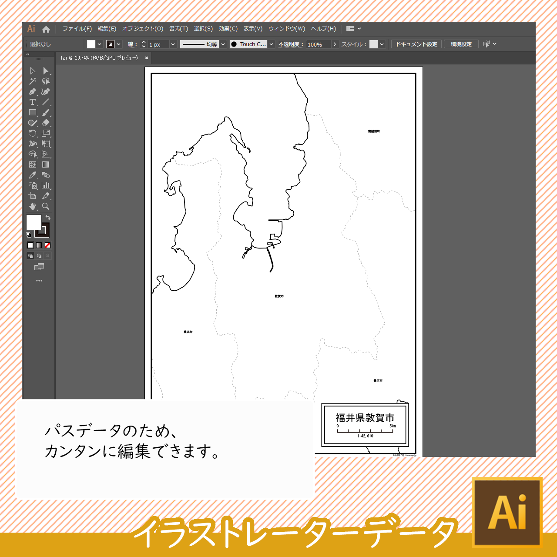Swap fill and stroke colors
557x557 pixels.
click(48, 218)
